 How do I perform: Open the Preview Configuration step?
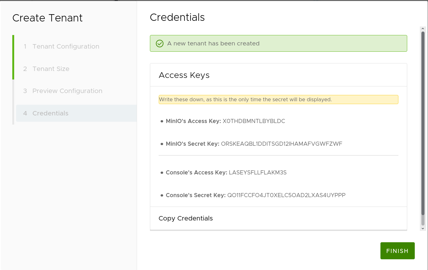pos(67,91)
